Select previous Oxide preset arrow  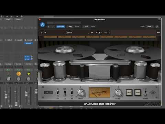[42, 33]
